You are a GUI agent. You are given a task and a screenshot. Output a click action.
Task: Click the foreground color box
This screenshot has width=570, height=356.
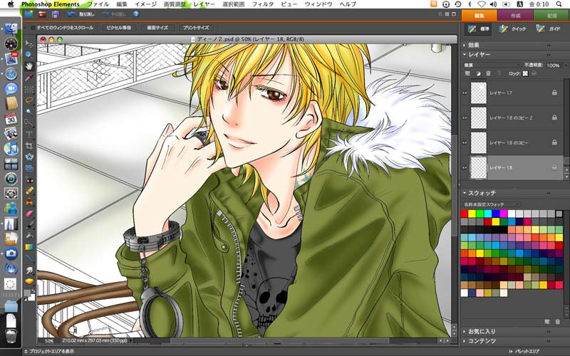tap(27, 293)
